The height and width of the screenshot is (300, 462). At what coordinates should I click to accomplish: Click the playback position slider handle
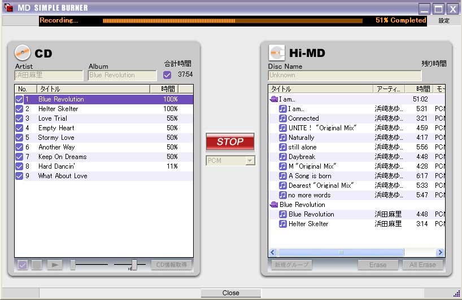click(x=73, y=264)
